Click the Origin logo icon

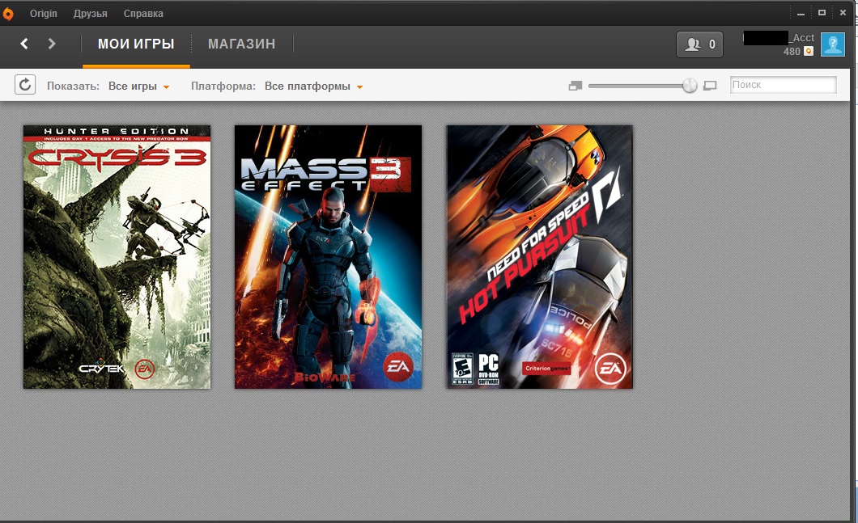click(7, 14)
